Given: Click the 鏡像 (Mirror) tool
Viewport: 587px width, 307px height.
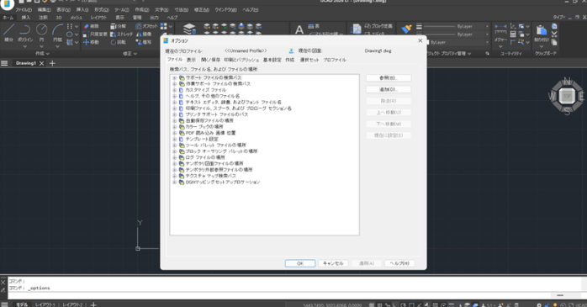Looking at the screenshot, I should click(144, 34).
